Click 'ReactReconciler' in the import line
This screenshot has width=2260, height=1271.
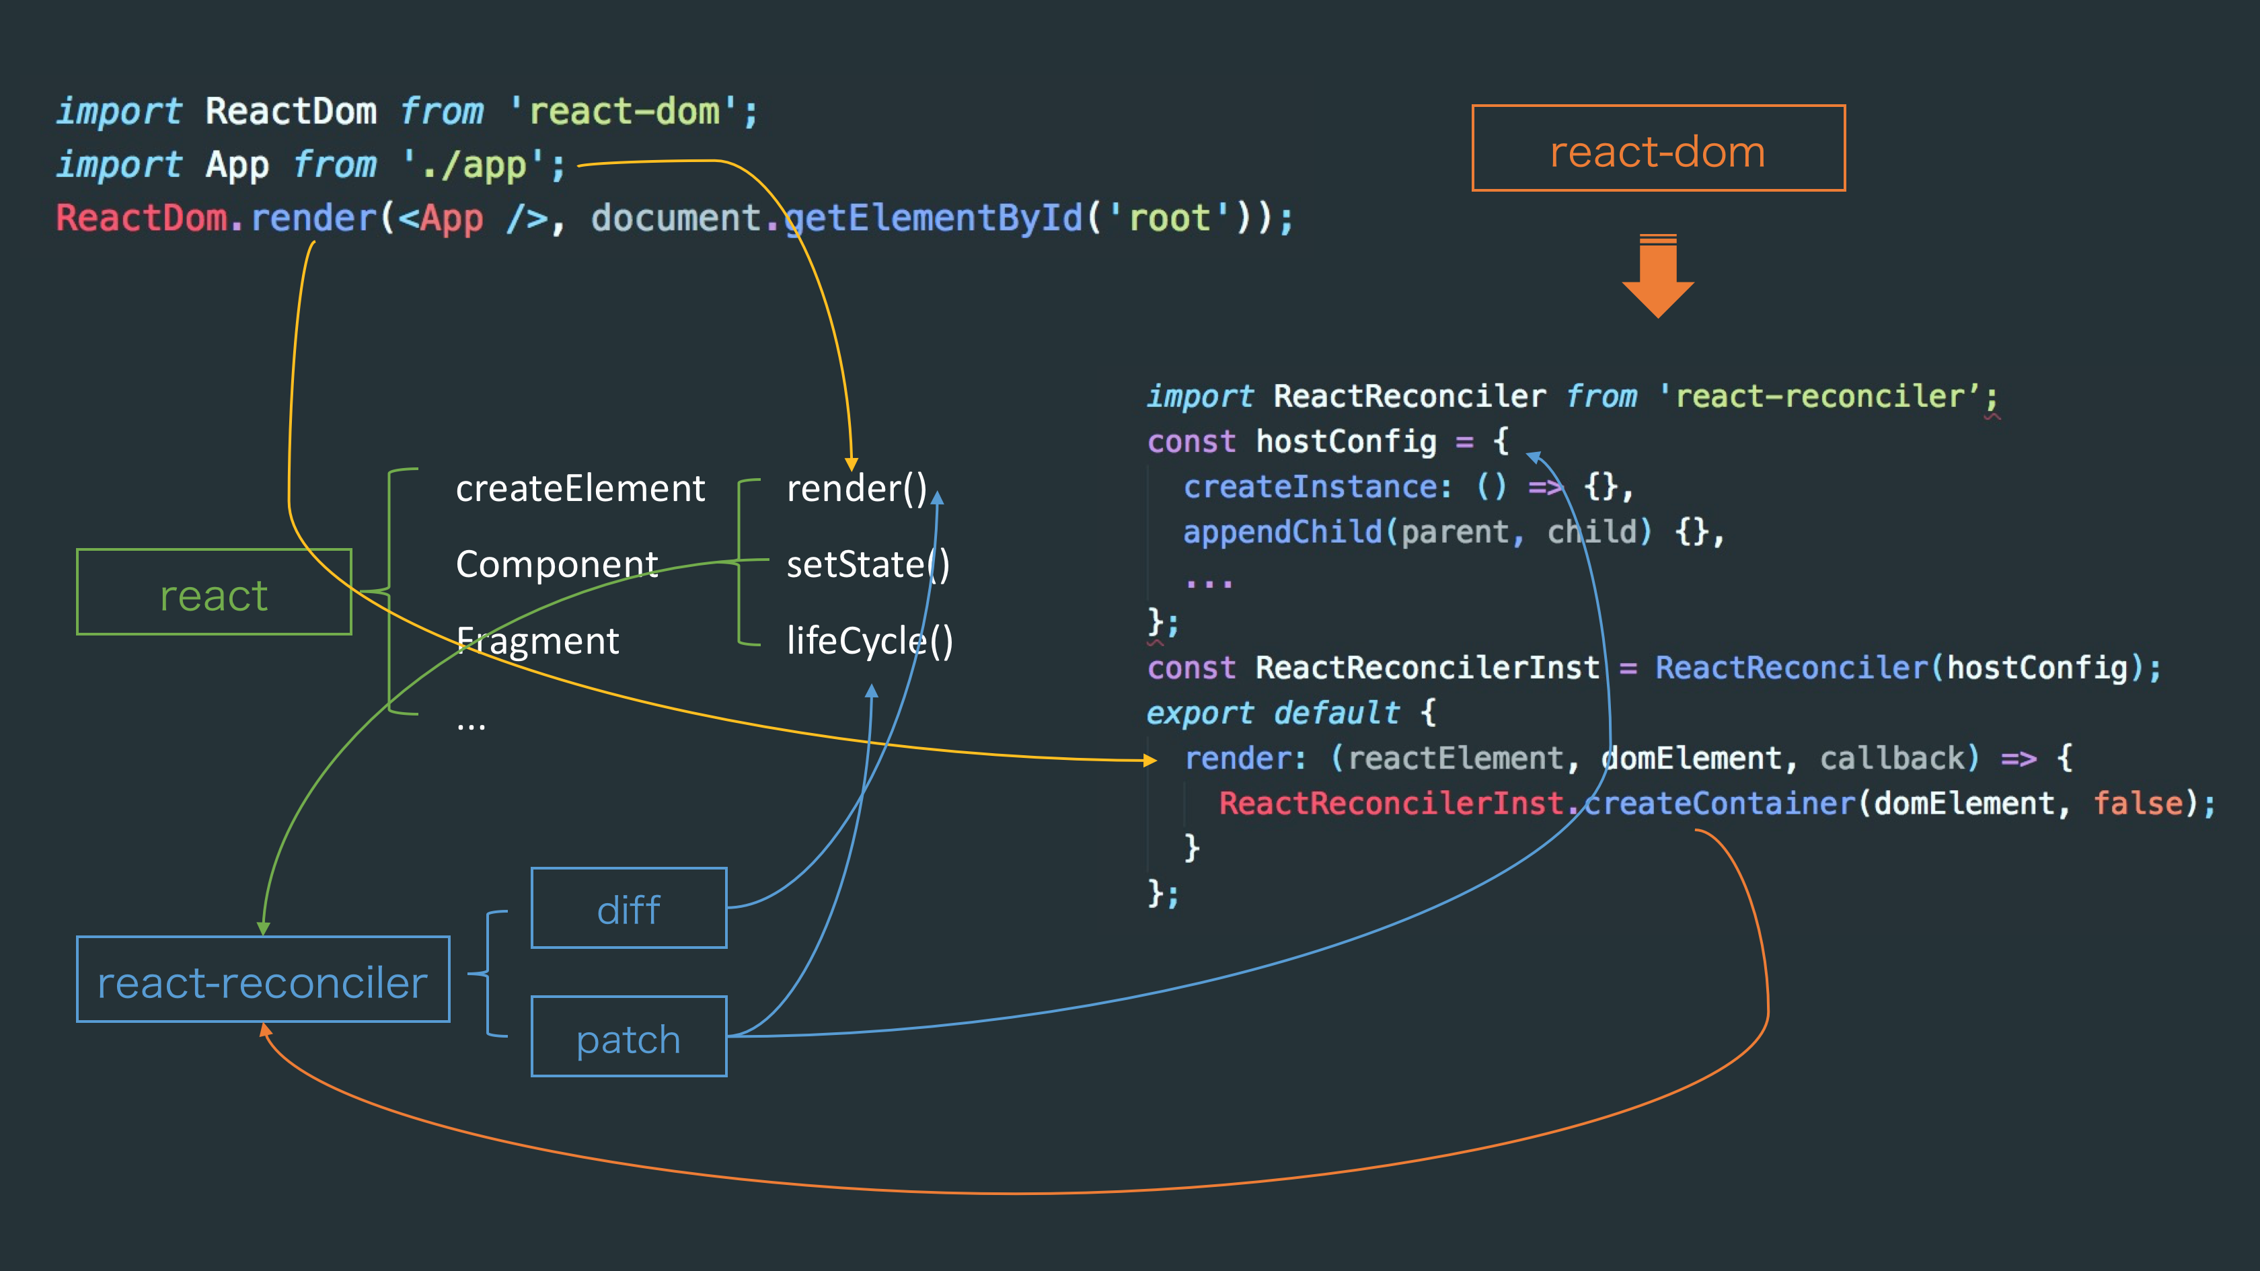[1409, 395]
